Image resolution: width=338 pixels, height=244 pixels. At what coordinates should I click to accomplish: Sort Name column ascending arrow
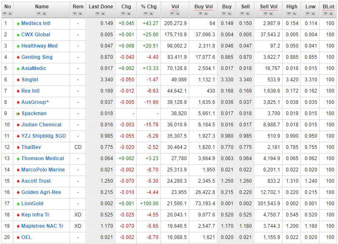pos(44,14)
